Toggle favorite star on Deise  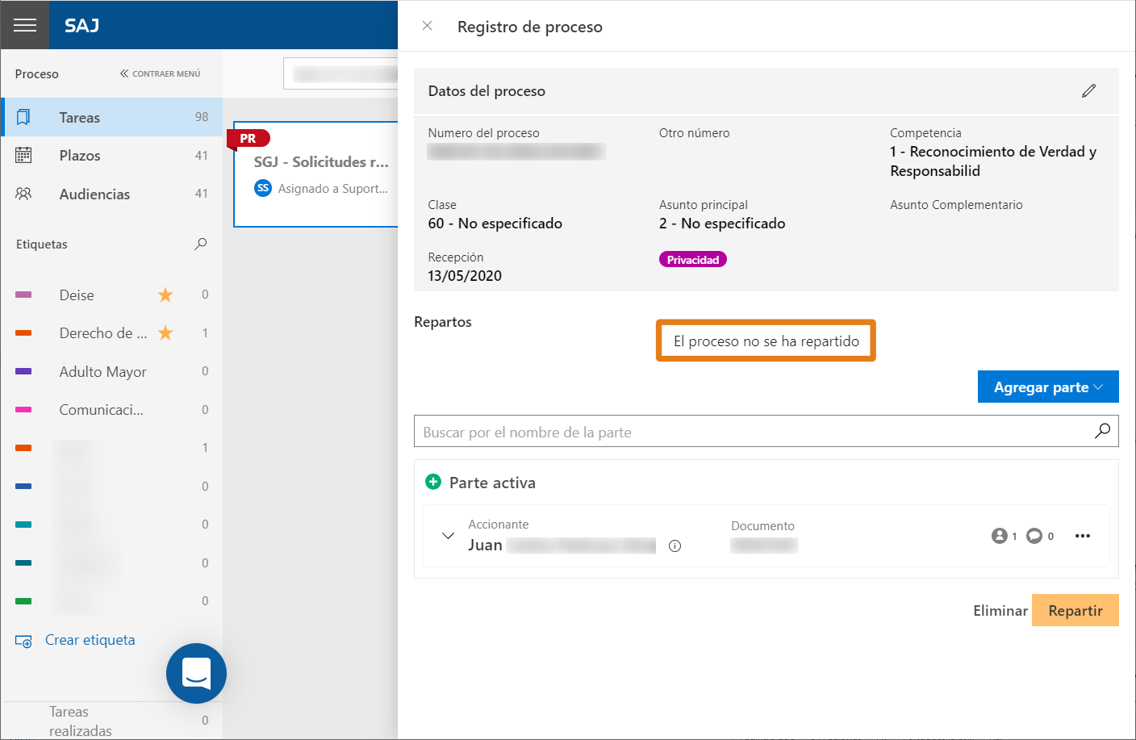(x=165, y=295)
